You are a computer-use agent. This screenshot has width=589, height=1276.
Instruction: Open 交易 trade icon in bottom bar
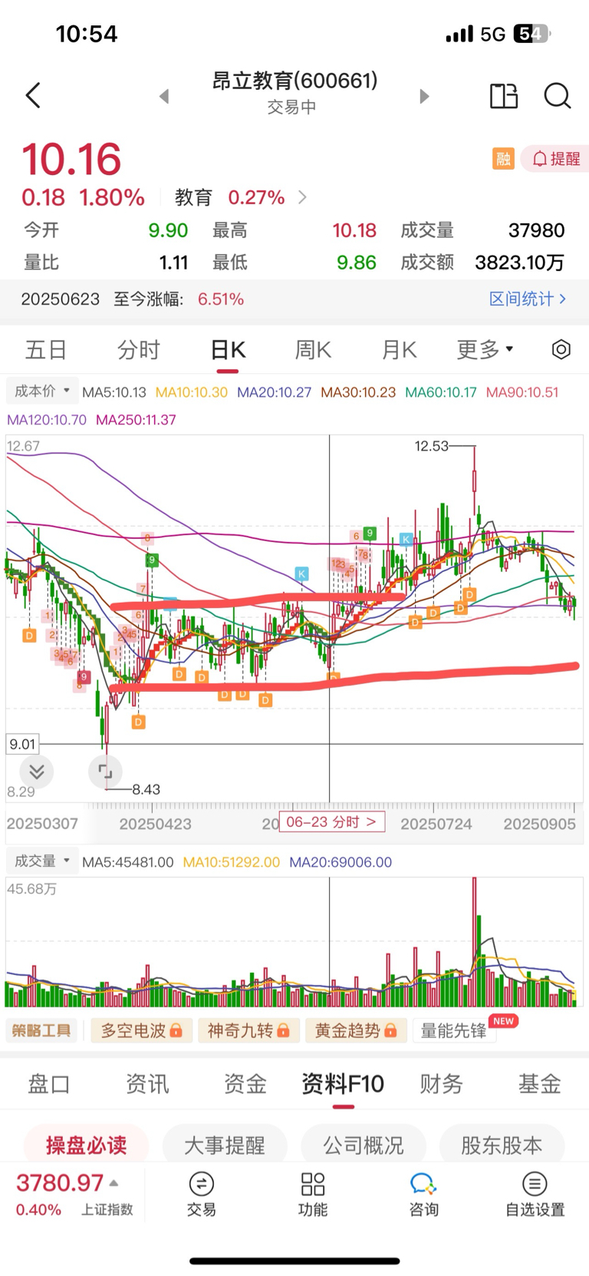[202, 1194]
